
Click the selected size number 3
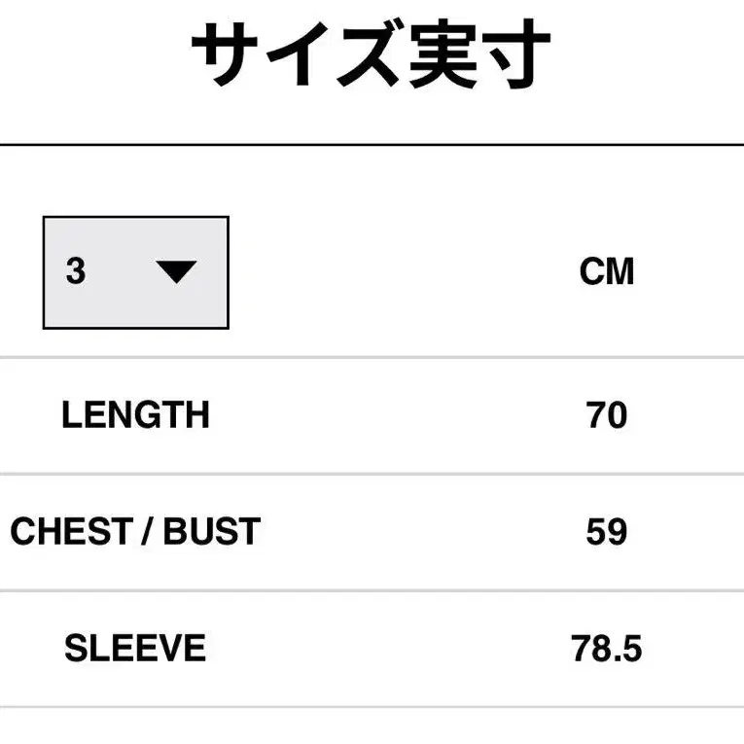(x=76, y=271)
